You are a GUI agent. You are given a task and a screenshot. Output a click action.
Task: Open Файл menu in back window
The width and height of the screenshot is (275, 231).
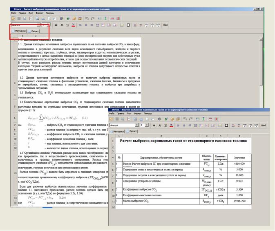tap(13, 13)
